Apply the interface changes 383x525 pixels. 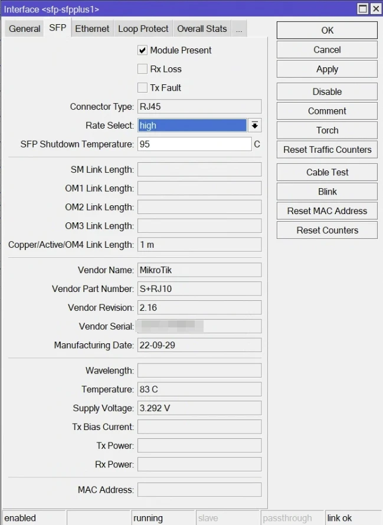point(326,69)
